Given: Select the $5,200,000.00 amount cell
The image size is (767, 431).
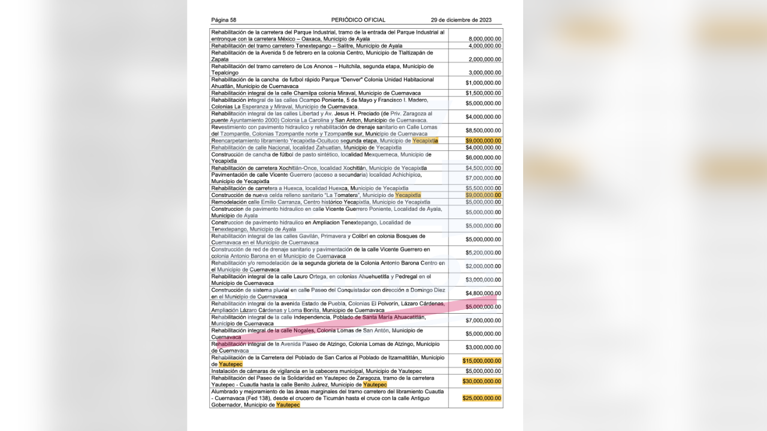Looking at the screenshot, I should tap(484, 253).
